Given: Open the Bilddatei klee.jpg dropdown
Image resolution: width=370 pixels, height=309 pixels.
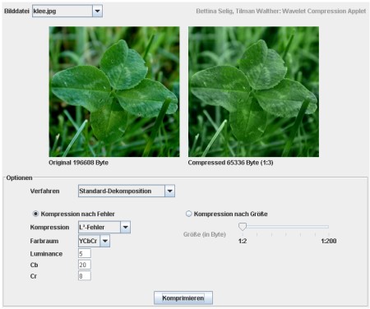Looking at the screenshot, I should (67, 12).
